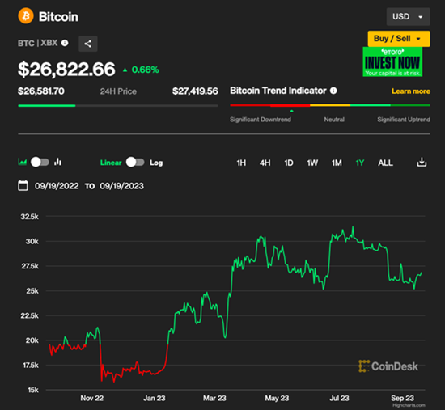Click the 27.5k y-axis label
This screenshot has width=445, height=410.
[x=30, y=266]
